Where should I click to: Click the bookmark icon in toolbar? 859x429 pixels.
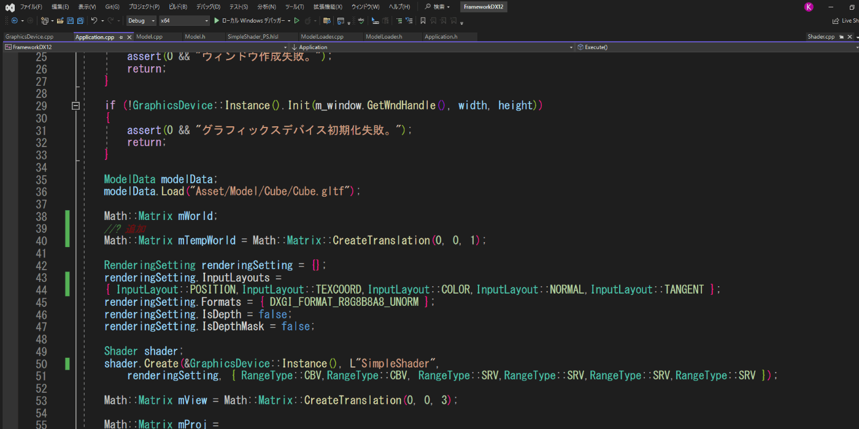(x=423, y=21)
